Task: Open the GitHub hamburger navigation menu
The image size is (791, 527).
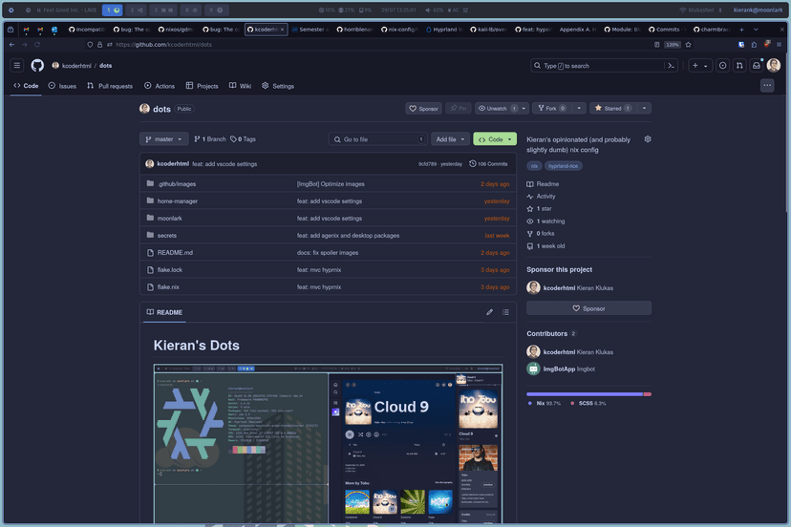Action: click(17, 66)
